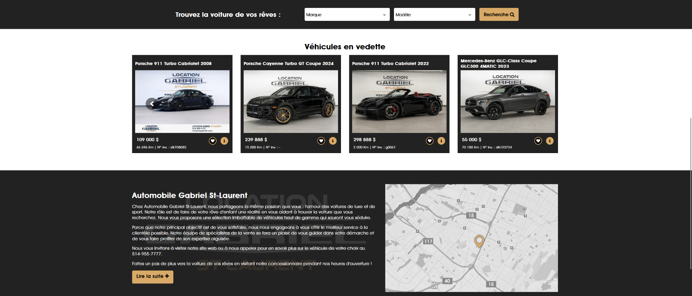Open info for Porsche 911 Turbo Cabriolet 2008
This screenshot has height=296, width=692.
(224, 141)
